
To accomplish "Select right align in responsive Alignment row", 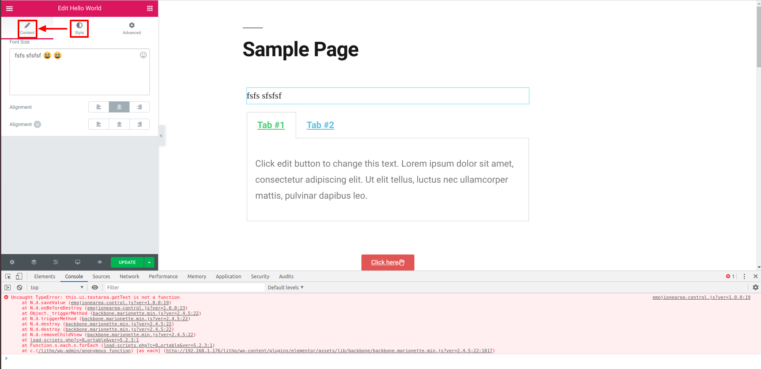I will (140, 124).
